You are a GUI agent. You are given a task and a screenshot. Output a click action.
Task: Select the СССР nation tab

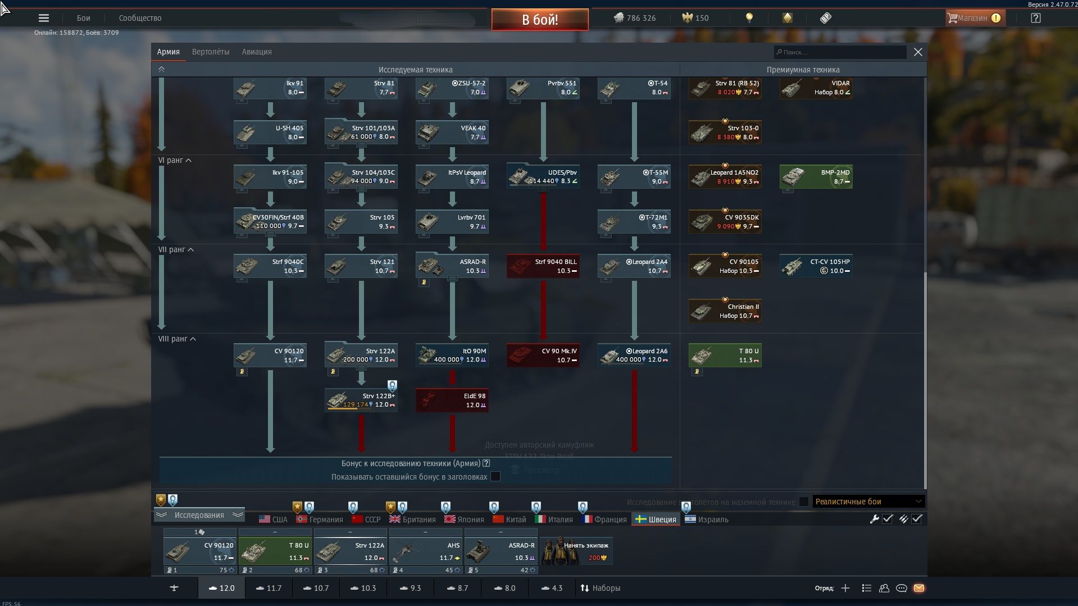pos(366,520)
